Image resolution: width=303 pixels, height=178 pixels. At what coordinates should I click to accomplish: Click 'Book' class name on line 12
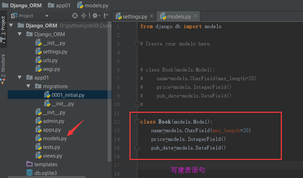pyautogui.click(x=165, y=121)
